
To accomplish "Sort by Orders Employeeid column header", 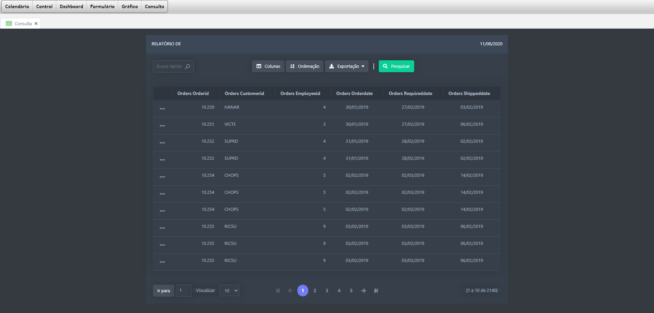I will [300, 93].
